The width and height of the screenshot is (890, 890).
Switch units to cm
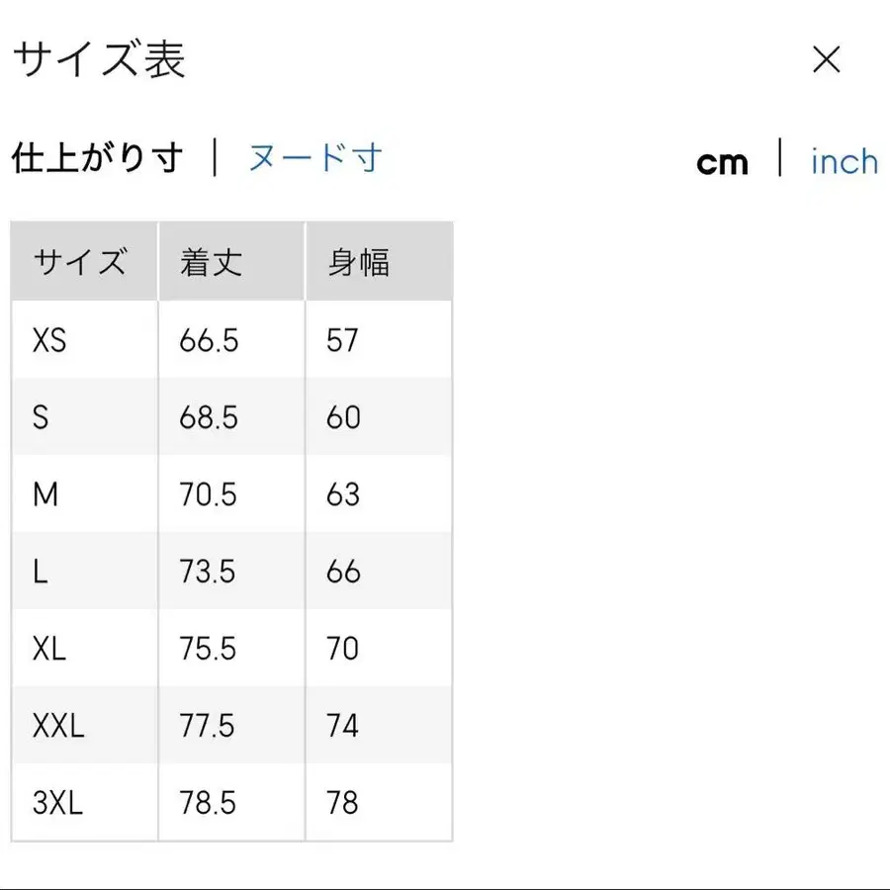pos(723,161)
